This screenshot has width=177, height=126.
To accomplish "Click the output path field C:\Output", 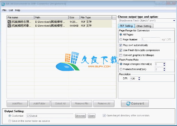I will [50, 116].
